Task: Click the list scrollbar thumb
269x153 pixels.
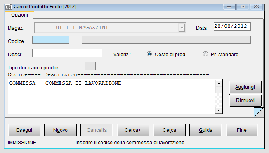Action: coord(219,90)
